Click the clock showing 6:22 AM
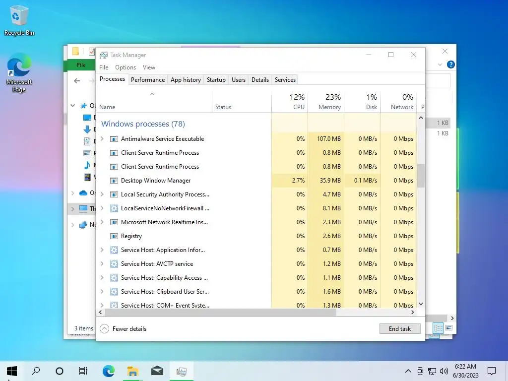This screenshot has height=381, width=508. pos(465,367)
